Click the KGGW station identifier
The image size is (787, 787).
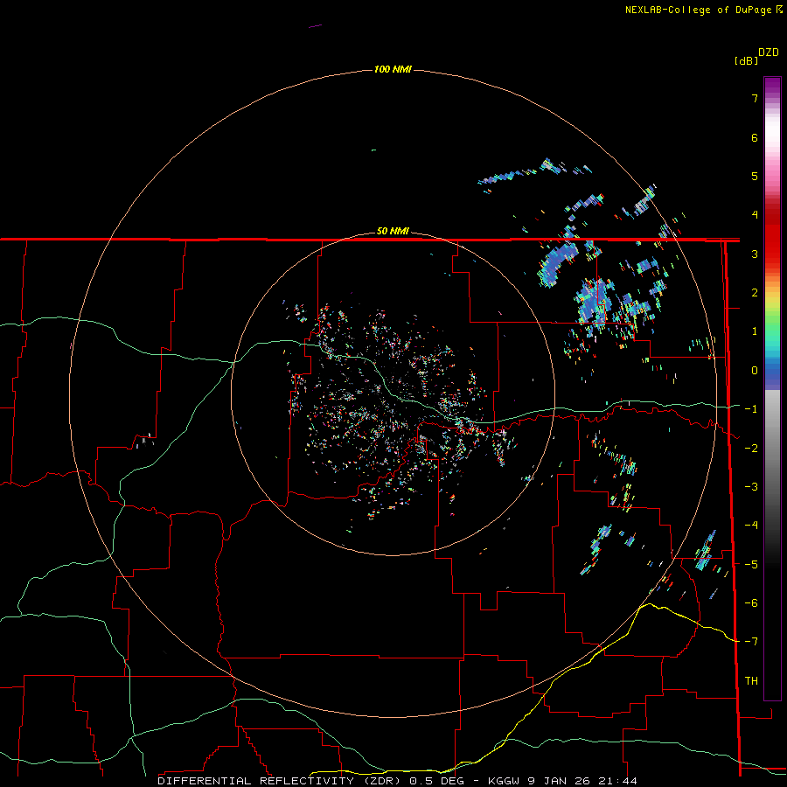[503, 781]
